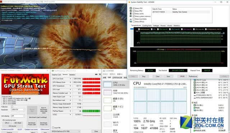Click the memory icon beside Stress system memory

pos(131,16)
